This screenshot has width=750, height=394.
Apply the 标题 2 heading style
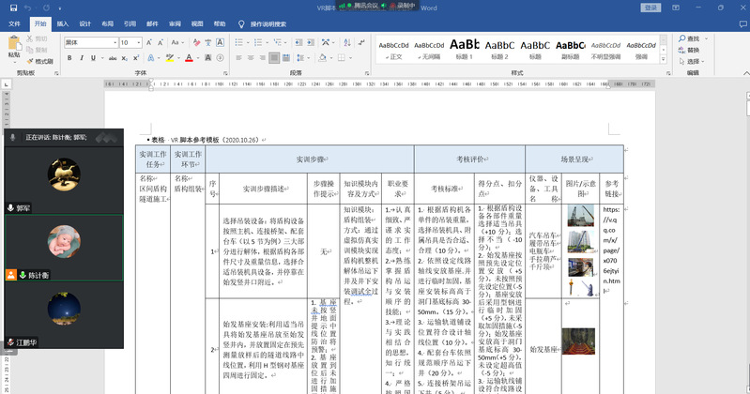click(x=499, y=49)
